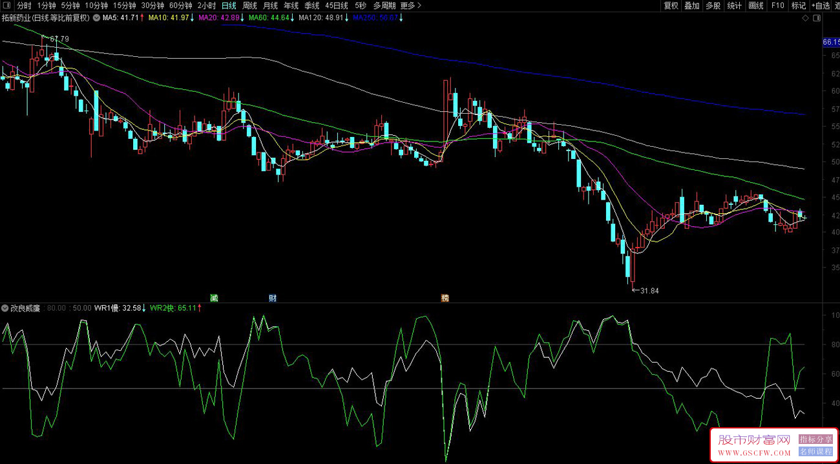Expand the 拓新药业 main chart indicator dropdown
This screenshot has height=464, width=840.
click(96, 18)
